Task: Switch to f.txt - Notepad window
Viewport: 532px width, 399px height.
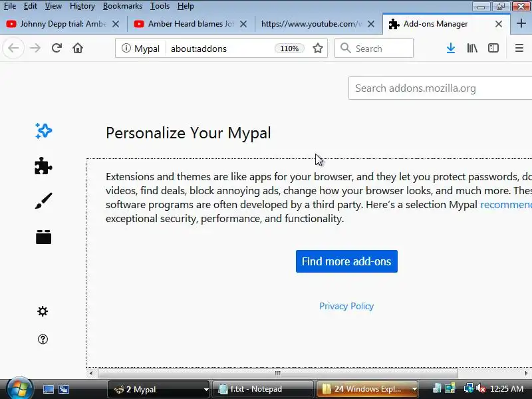Action: [262, 389]
